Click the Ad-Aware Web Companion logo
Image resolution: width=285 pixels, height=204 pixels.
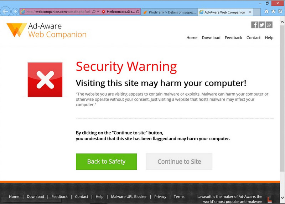(47, 30)
